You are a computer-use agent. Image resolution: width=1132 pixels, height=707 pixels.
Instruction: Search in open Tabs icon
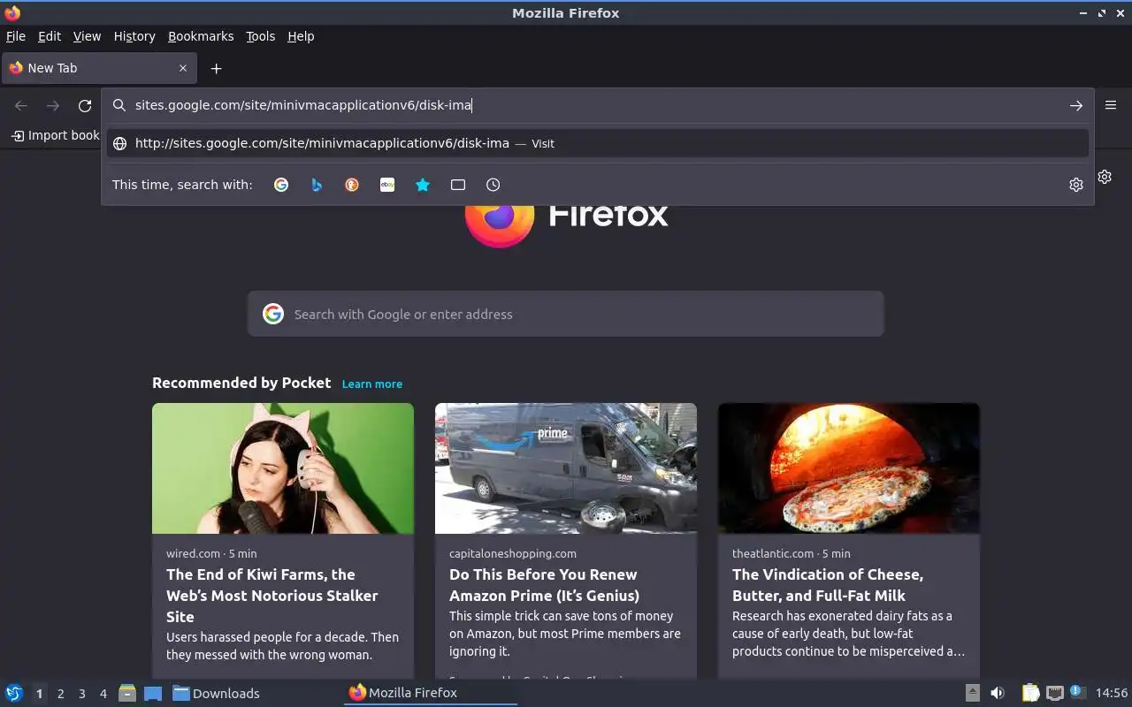point(458,185)
